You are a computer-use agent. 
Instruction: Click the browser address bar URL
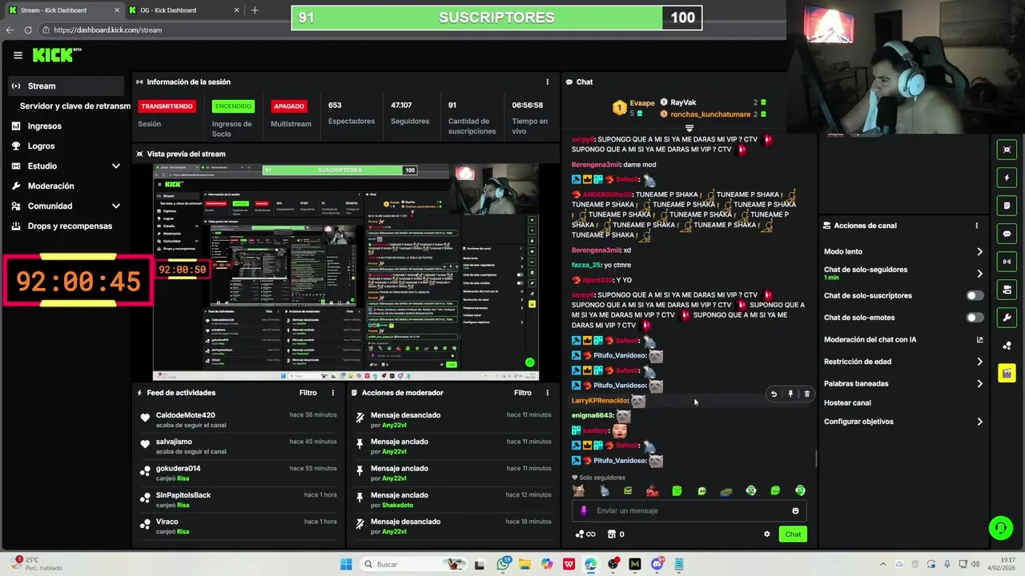tap(108, 30)
